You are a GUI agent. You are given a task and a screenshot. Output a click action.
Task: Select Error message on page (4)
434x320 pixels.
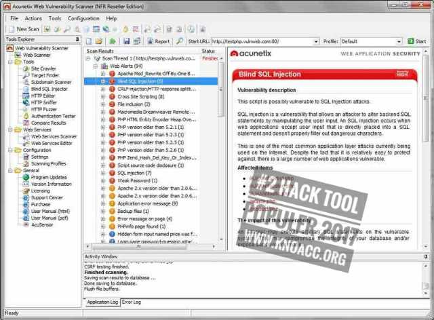pyautogui.click(x=144, y=219)
